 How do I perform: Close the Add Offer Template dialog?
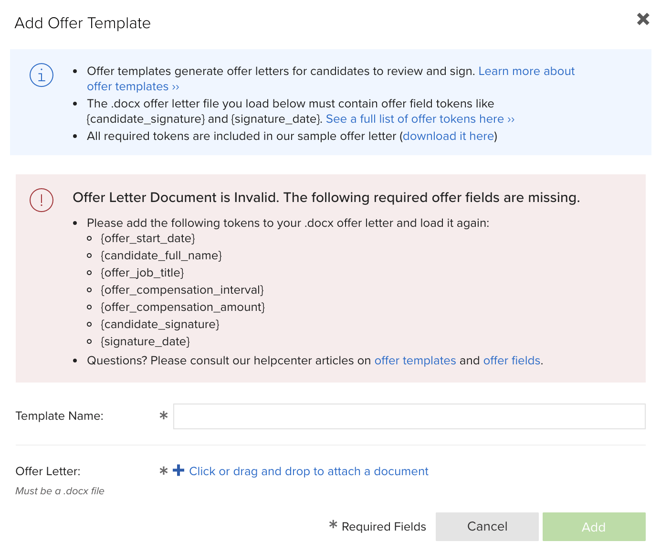tap(643, 19)
